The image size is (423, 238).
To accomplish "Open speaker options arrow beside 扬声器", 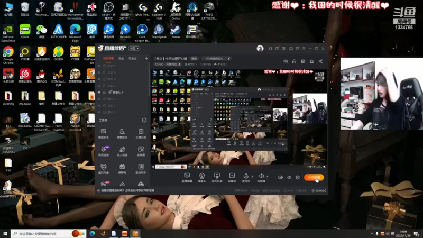I will coord(268,177).
